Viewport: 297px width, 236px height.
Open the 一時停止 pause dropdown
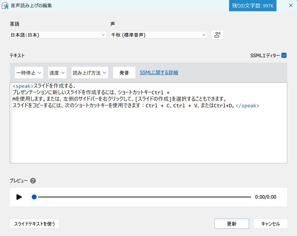[29, 73]
